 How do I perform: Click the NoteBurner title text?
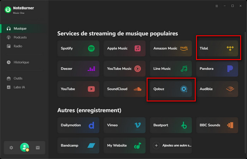24,8
